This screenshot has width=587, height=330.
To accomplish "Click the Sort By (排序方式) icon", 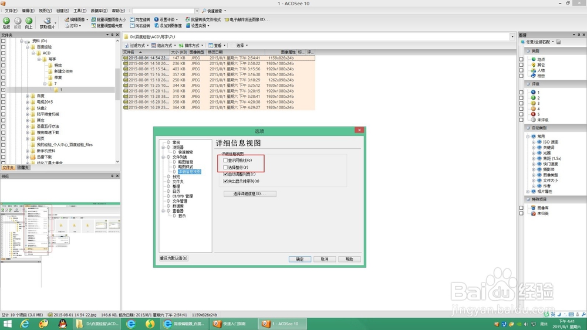I will click(181, 46).
